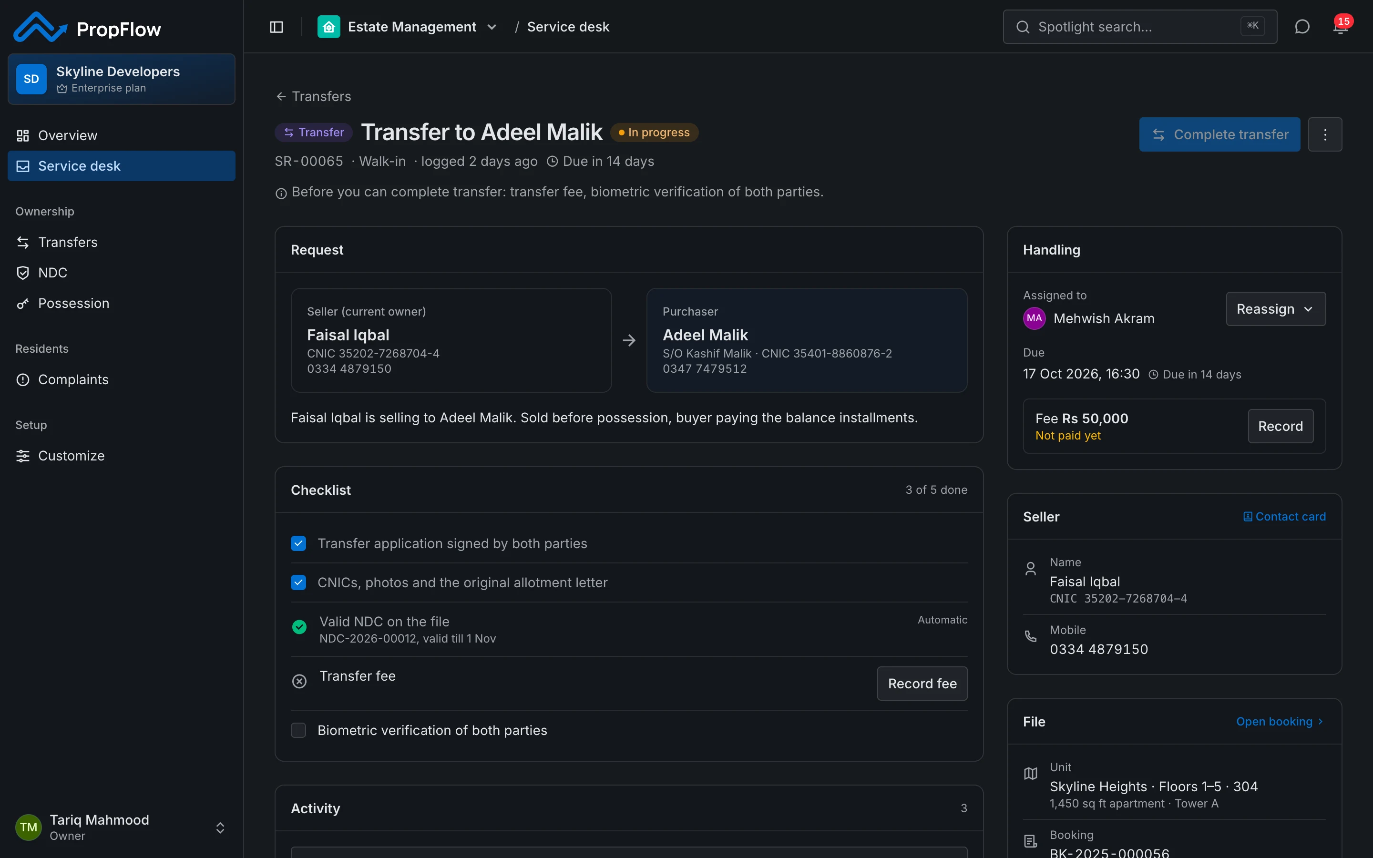The image size is (1373, 858).
Task: Click the MA assignee avatar
Action: [1034, 318]
